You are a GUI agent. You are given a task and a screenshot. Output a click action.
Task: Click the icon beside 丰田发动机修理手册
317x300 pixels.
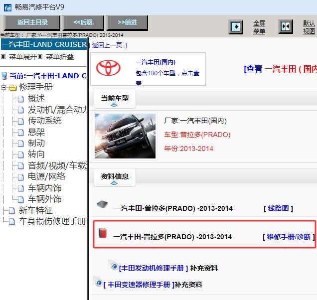tap(113, 265)
